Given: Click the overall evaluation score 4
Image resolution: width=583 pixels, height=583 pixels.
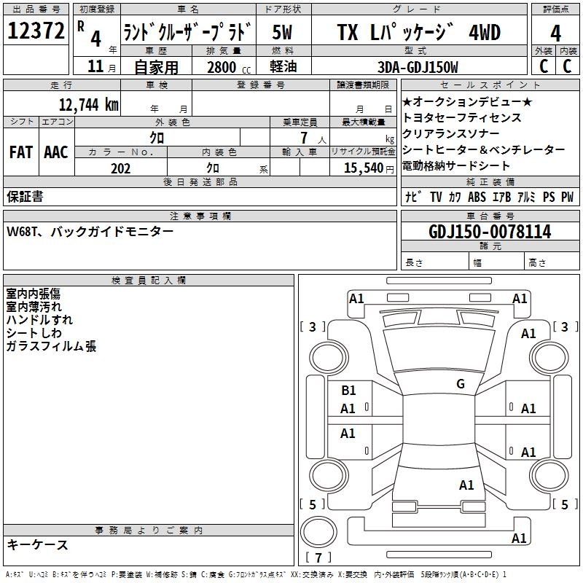Looking at the screenshot, I should coord(555,32).
